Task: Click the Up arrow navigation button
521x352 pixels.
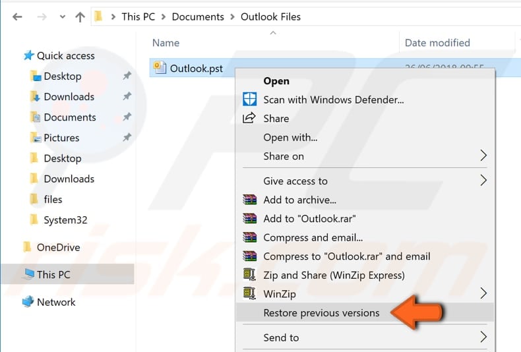Action: tap(80, 17)
